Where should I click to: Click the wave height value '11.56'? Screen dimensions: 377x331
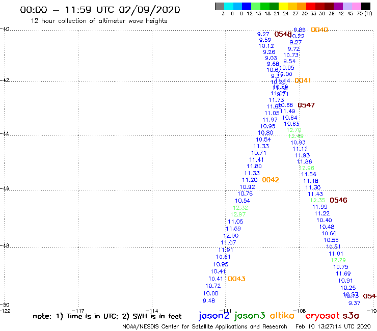[309, 174]
